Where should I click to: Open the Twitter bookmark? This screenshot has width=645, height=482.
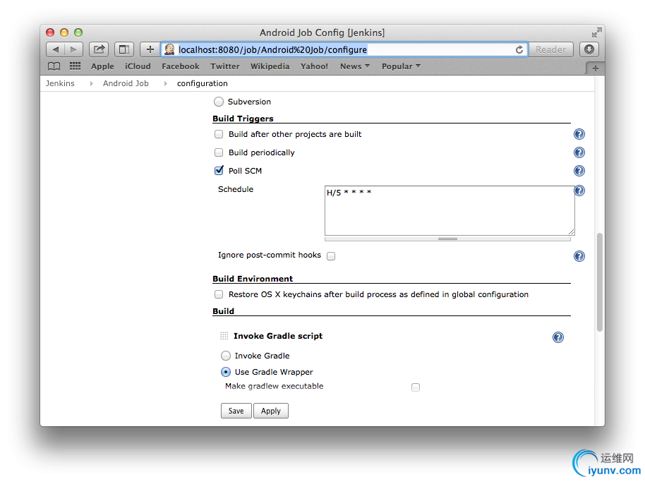pyautogui.click(x=225, y=66)
